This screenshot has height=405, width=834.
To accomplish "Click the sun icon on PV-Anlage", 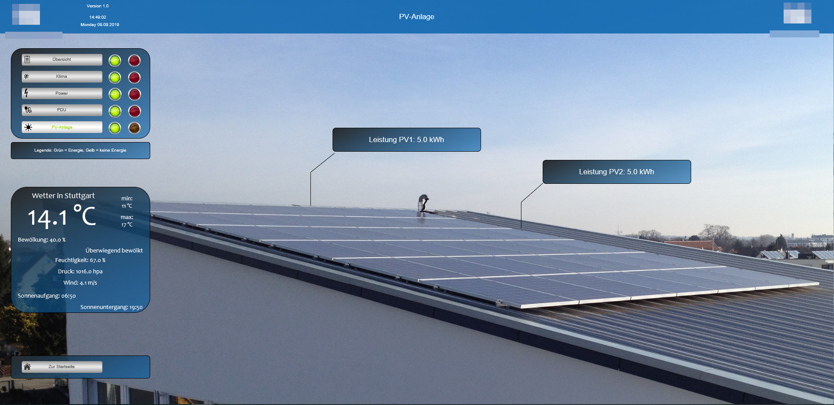I will (28, 127).
